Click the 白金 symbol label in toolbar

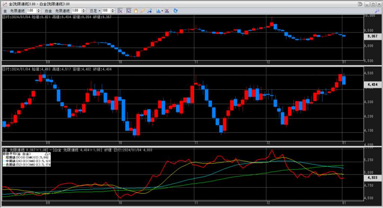pos(48,10)
